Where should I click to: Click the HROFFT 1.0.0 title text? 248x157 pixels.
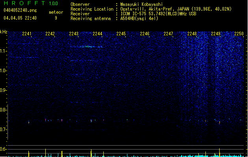31,3
